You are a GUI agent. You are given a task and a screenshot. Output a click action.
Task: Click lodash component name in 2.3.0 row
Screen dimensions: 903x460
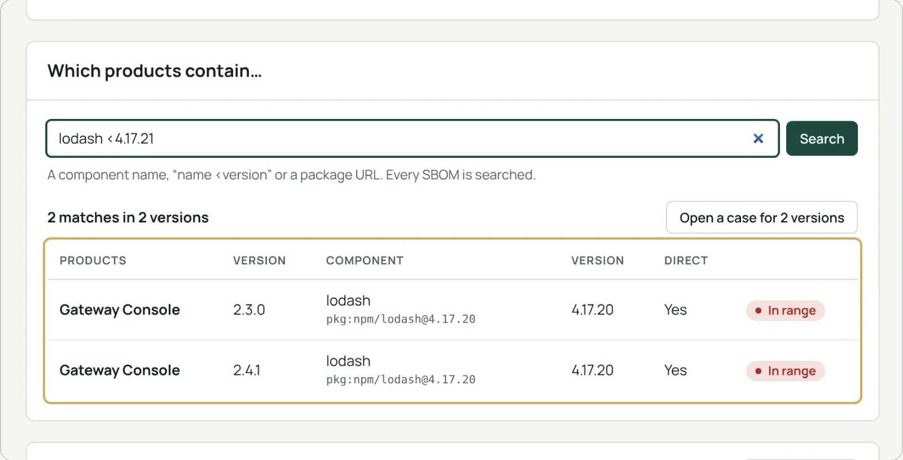tap(348, 300)
